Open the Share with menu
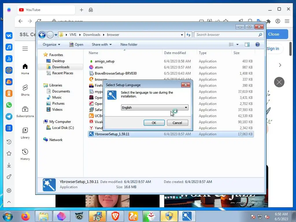Image resolution: width=296 pixels, height=222 pixels. coord(101,45)
